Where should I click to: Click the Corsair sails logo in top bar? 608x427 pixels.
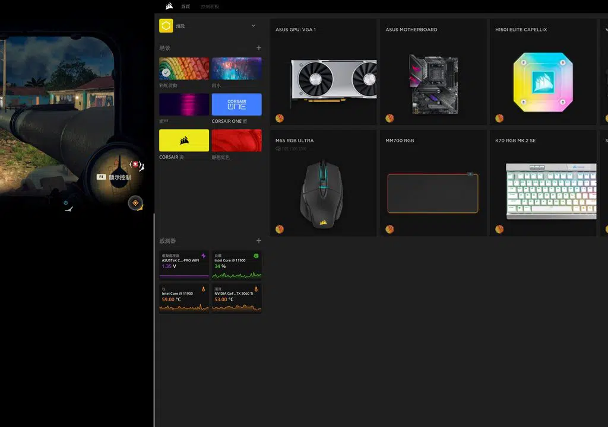click(x=169, y=7)
